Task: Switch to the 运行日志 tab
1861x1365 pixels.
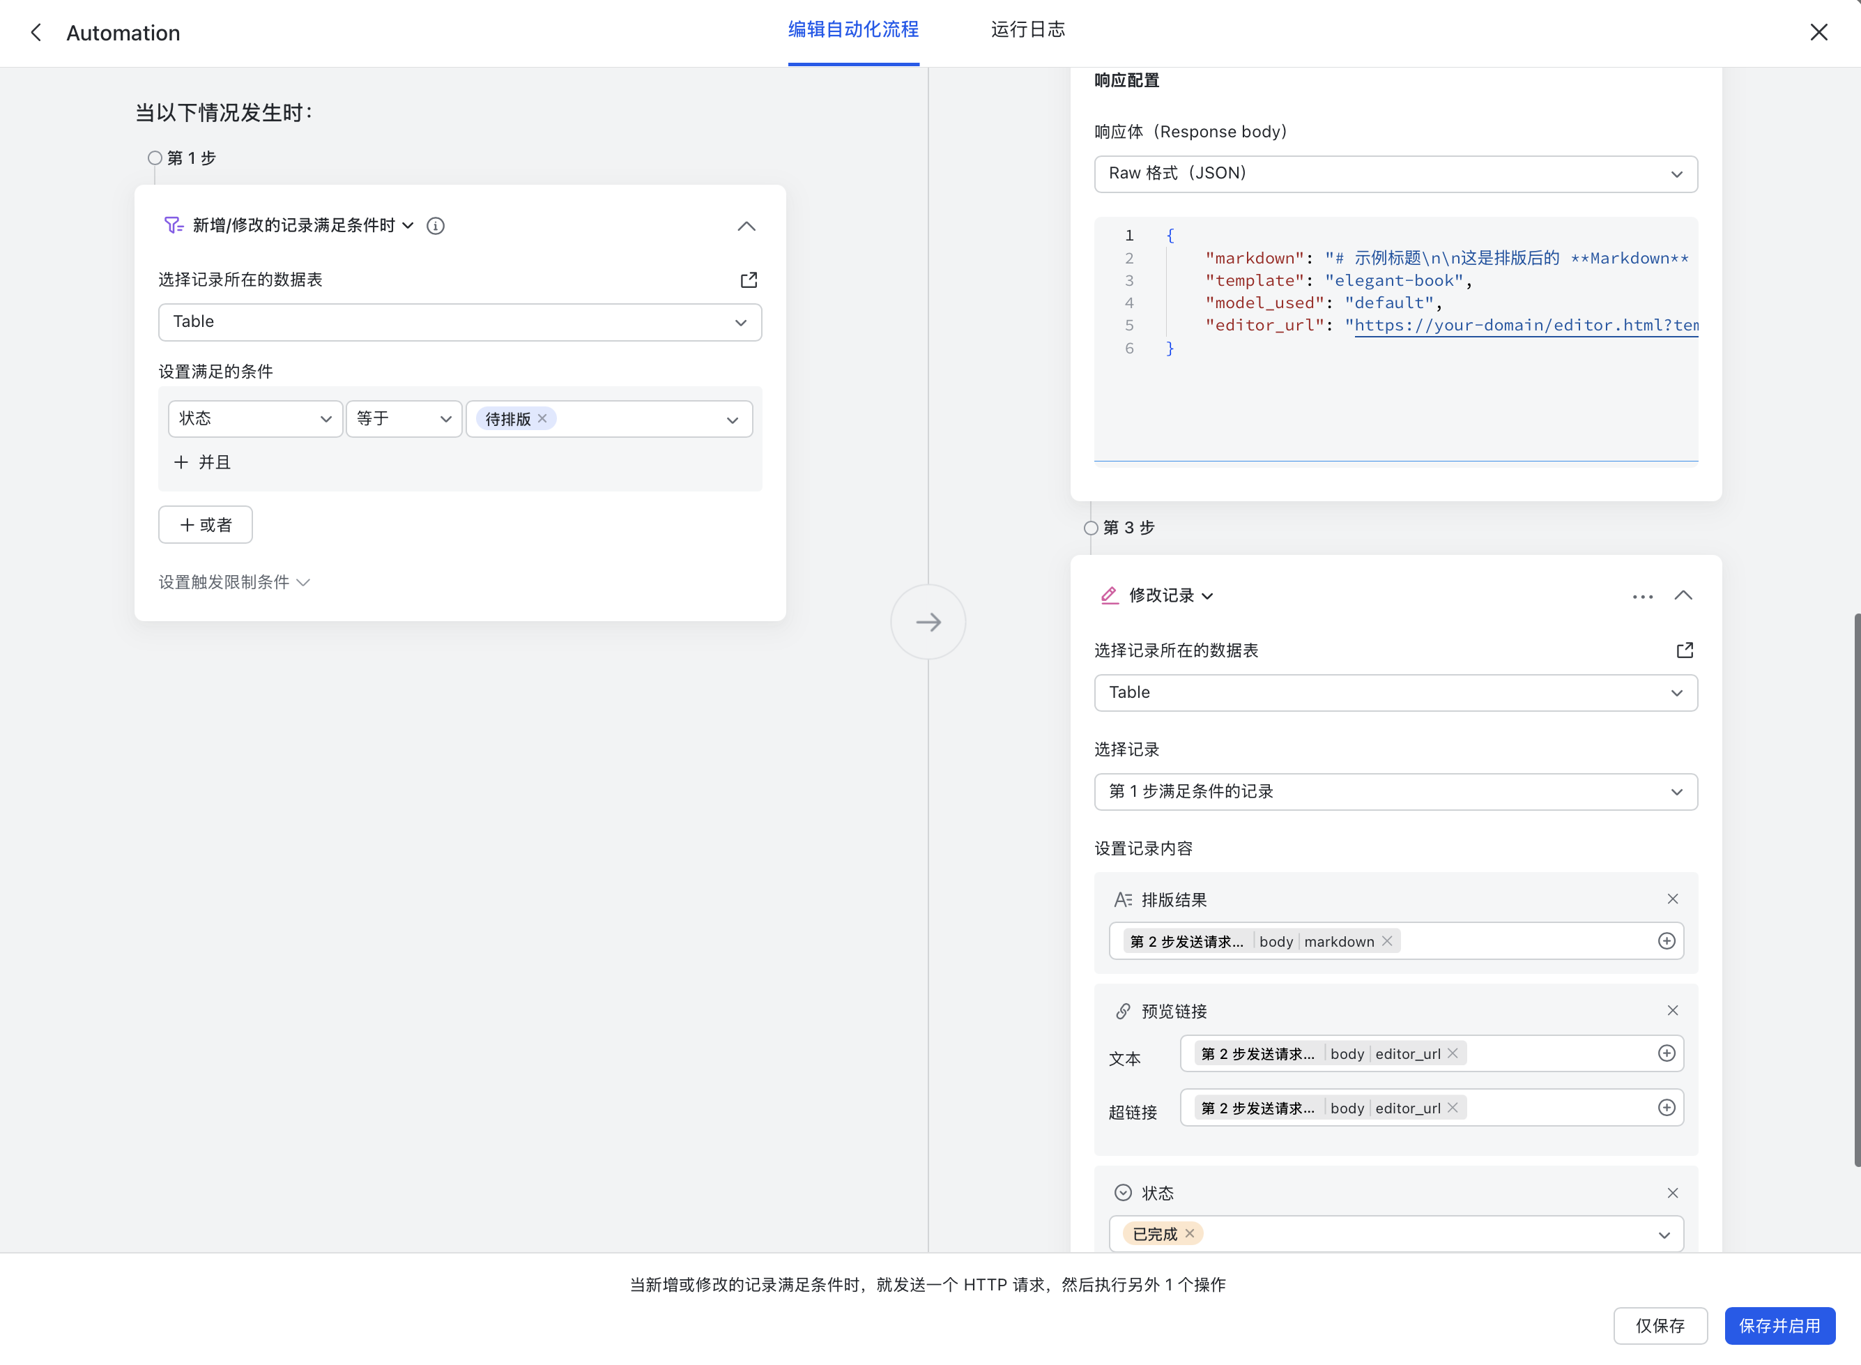Action: pos(1027,30)
